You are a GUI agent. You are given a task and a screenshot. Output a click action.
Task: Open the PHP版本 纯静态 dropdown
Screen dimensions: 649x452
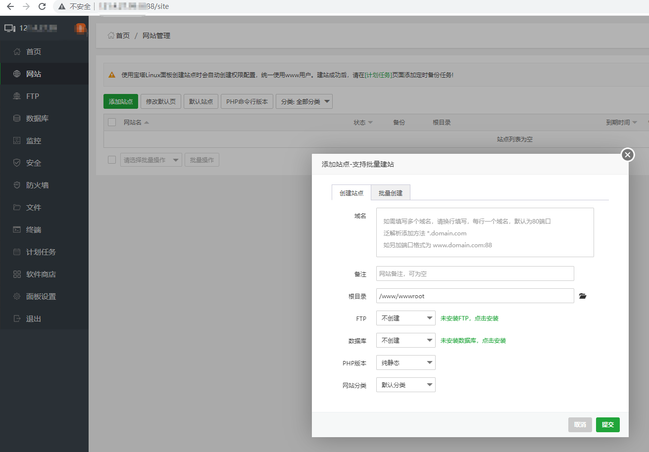pos(406,362)
